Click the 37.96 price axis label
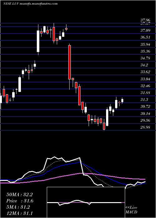This screenshot has height=218, width=156. [x=145, y=21]
